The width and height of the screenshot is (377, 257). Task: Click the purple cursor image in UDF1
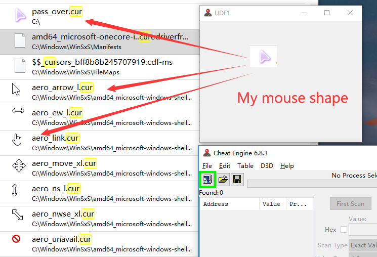(x=264, y=56)
